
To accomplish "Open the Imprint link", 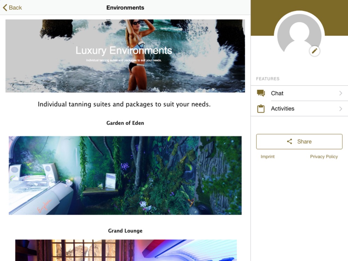I will coord(267,157).
